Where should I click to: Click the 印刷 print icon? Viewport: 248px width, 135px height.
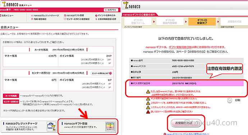[x=230, y=100]
